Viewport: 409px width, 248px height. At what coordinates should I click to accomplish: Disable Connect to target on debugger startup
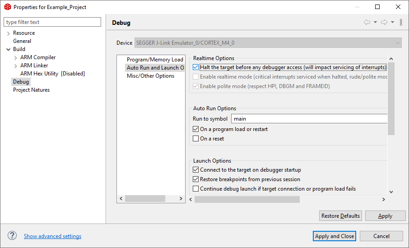tap(195, 170)
